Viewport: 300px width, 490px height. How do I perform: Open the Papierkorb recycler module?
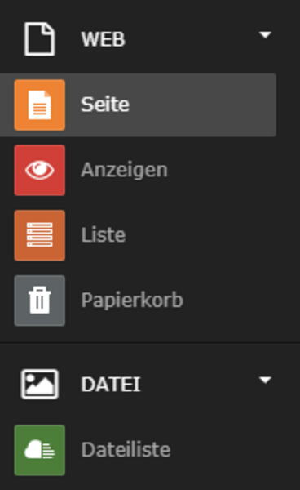132,301
